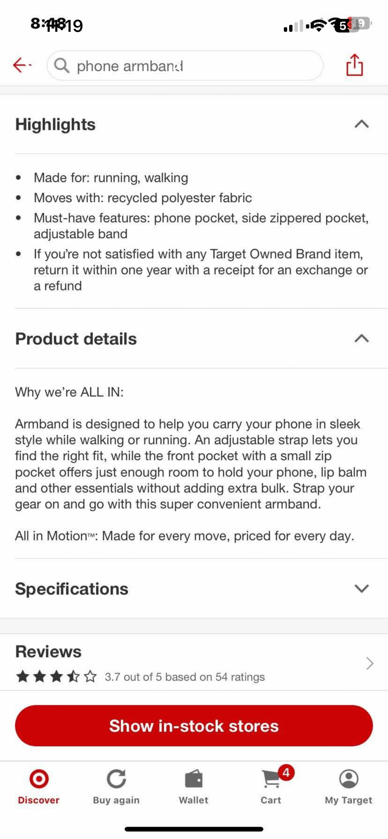Tap the 3.7 star rating row
This screenshot has width=388, height=839.
pos(140,677)
